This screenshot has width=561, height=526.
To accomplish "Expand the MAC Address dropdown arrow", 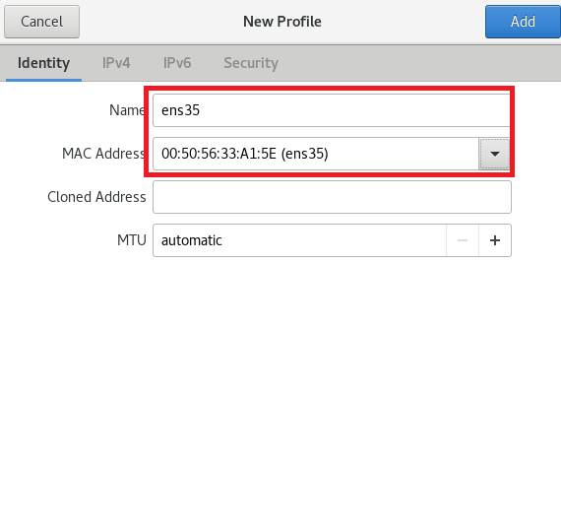I will click(x=495, y=154).
